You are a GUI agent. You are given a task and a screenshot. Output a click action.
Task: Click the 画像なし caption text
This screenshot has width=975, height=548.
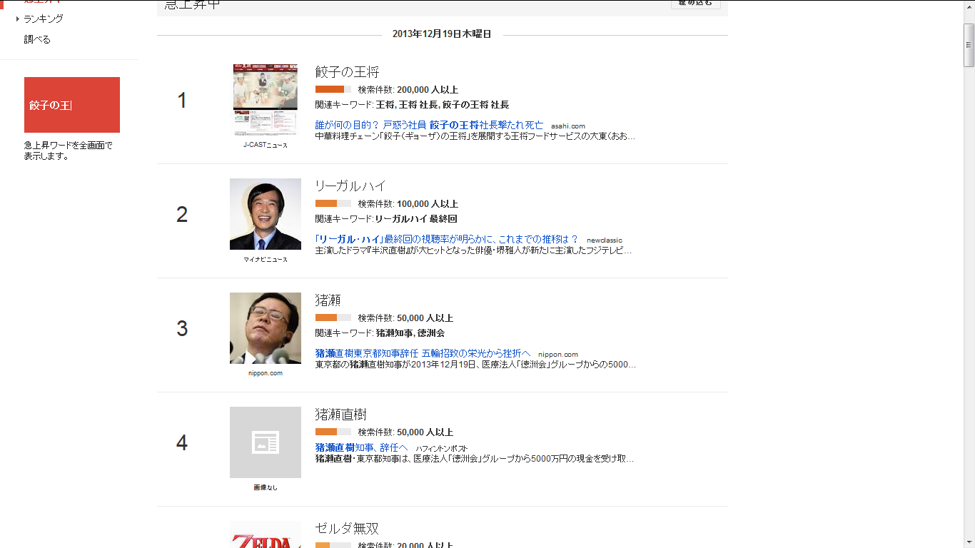coord(266,487)
